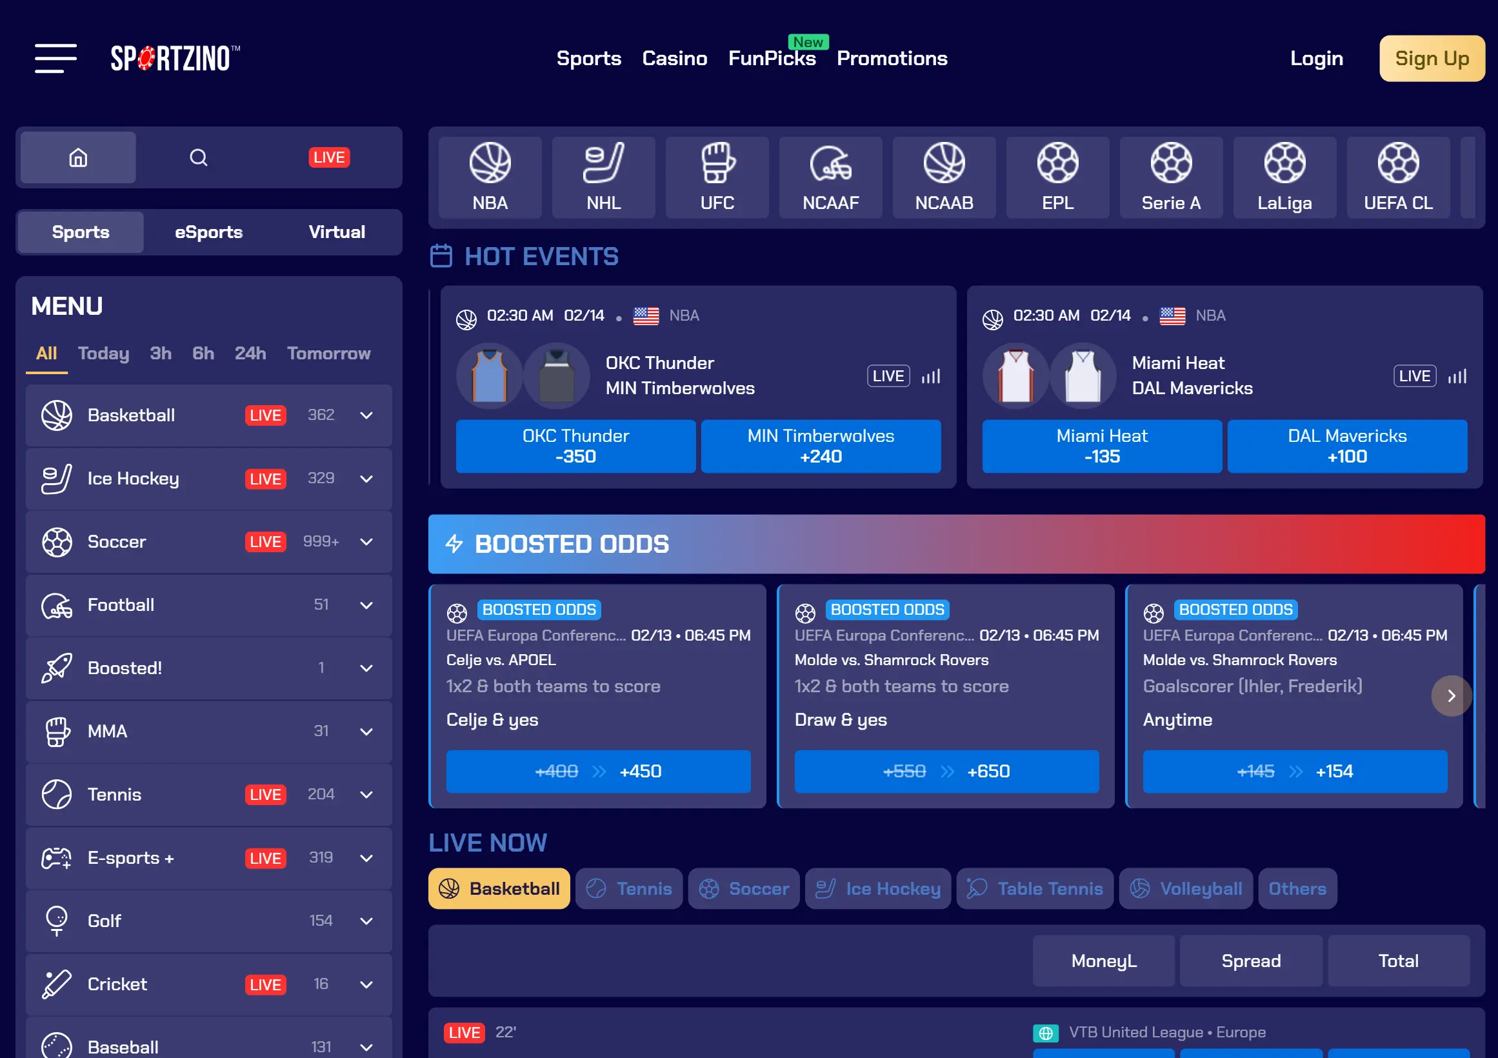Bet on MIN Timberwolves +240
This screenshot has width=1498, height=1058.
[x=821, y=446]
